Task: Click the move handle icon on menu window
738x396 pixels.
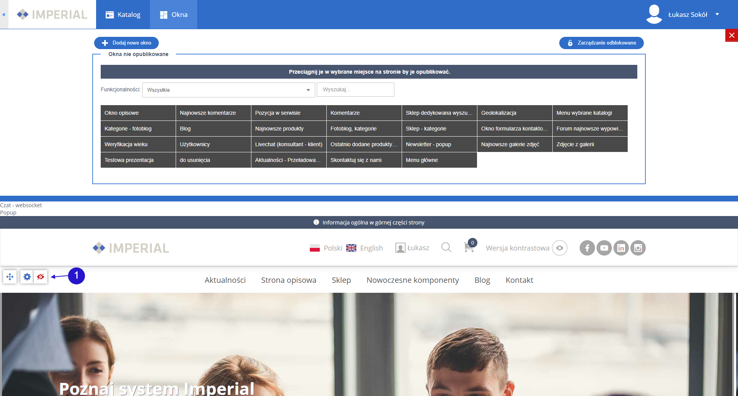Action: pos(10,277)
